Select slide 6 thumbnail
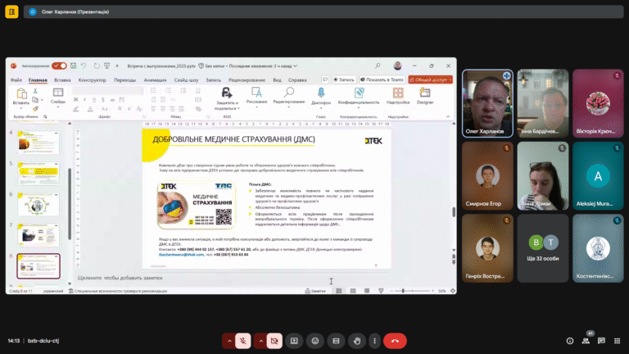The image size is (629, 354). pos(38,204)
